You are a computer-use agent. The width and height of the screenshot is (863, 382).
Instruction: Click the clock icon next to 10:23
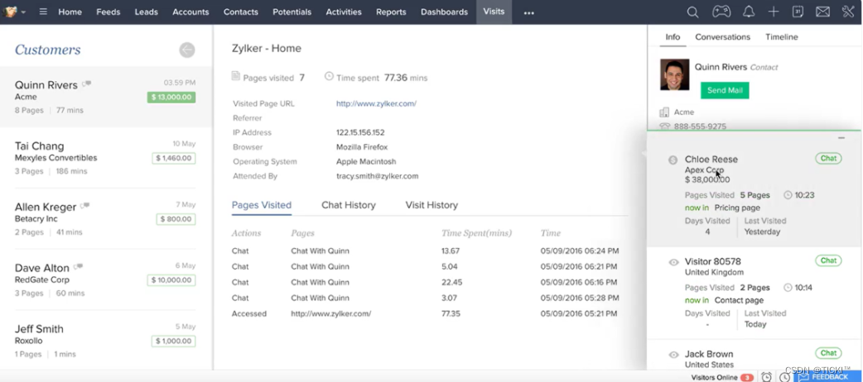click(x=788, y=195)
